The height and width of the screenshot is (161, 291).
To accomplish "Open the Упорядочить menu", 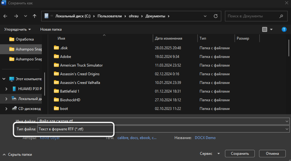I will coord(17,29).
